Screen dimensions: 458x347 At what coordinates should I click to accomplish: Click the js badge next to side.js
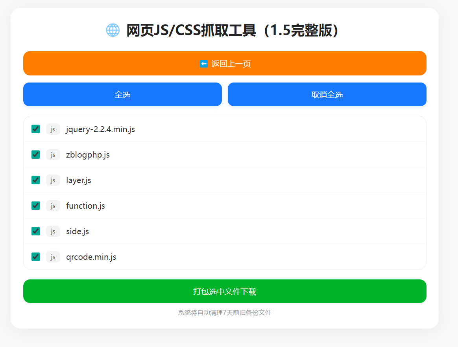(x=53, y=231)
